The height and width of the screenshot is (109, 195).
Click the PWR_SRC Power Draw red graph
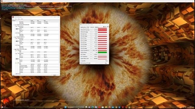(102, 30)
